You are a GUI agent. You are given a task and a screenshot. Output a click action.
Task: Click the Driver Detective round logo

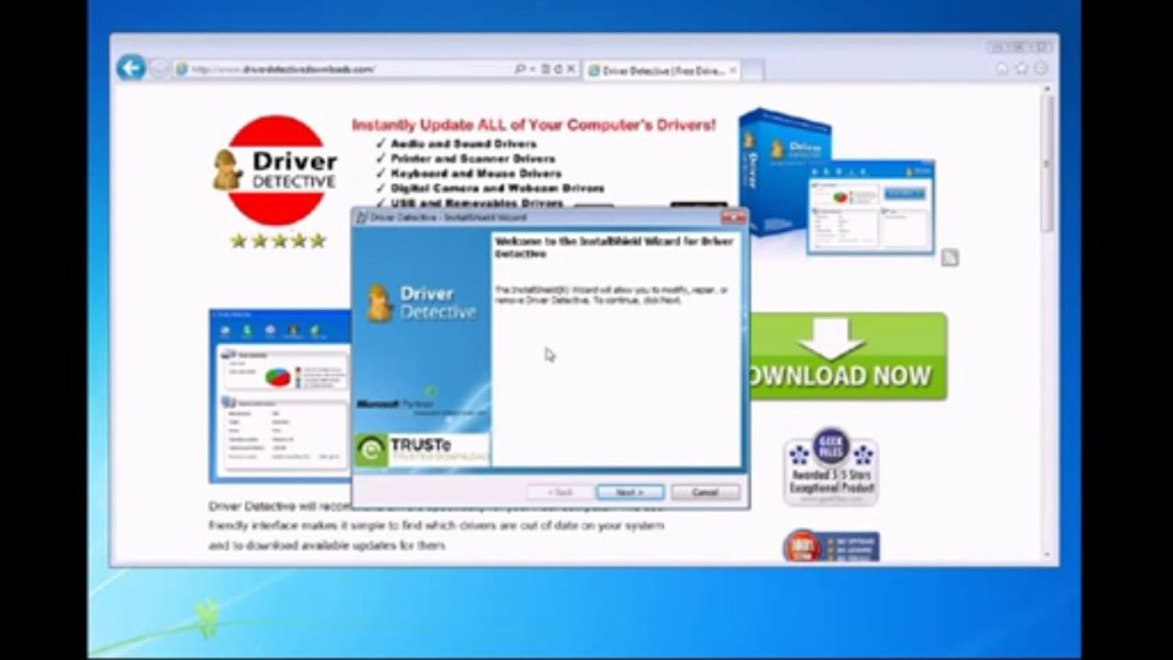click(275, 170)
